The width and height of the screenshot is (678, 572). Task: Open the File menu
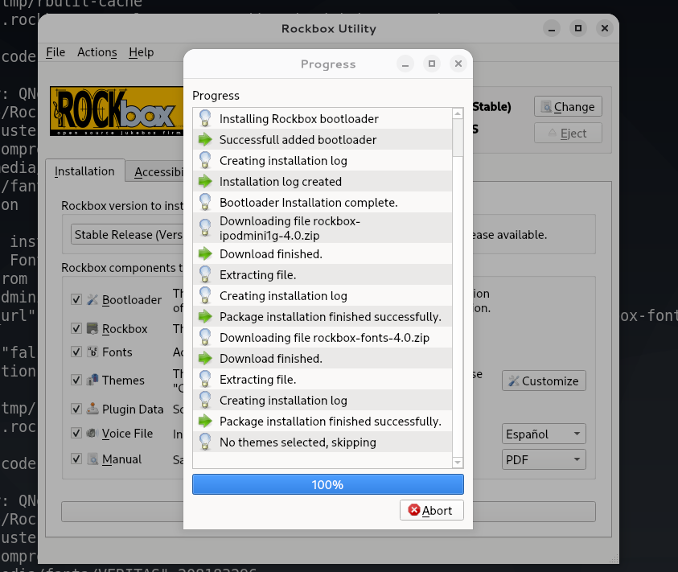coord(55,52)
